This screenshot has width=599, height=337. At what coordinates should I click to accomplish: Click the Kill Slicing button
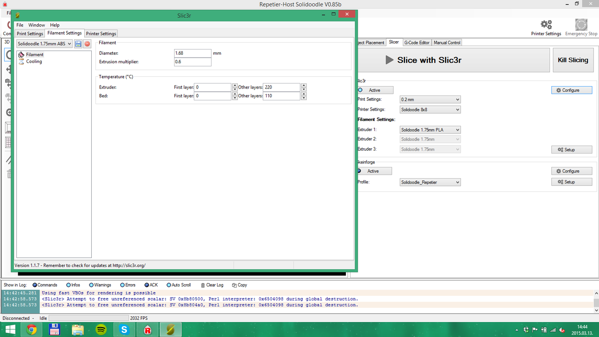pyautogui.click(x=573, y=60)
